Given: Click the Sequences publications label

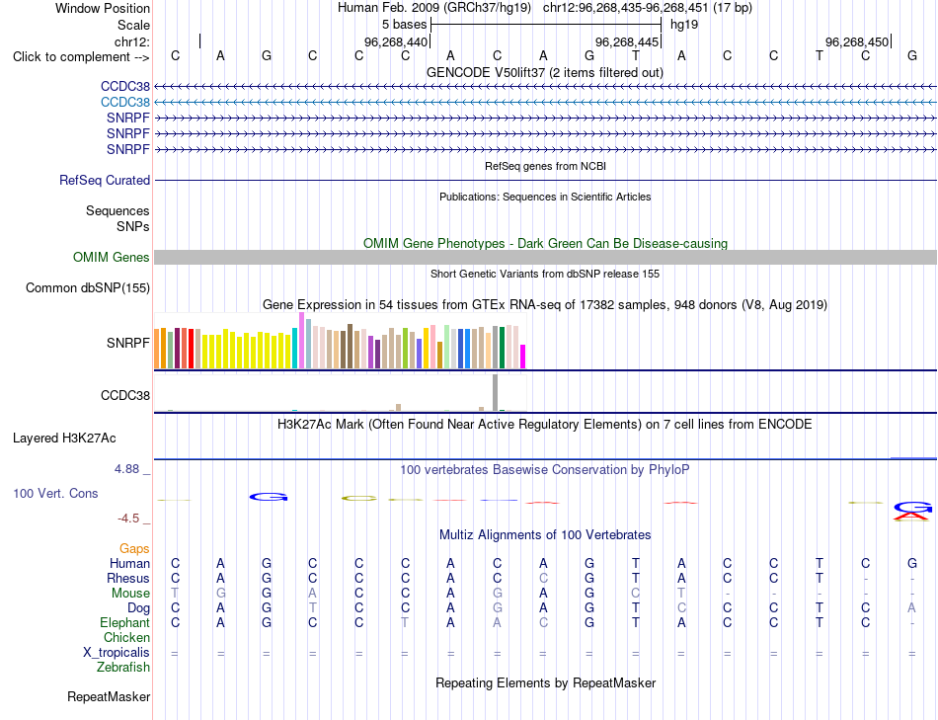Looking at the screenshot, I should (x=117, y=210).
